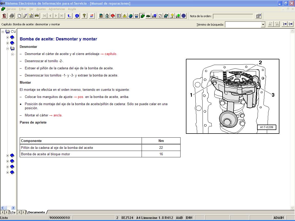Click the pressed green book repair manual icon
The width and height of the screenshot is (295, 221).
pos(142,16)
